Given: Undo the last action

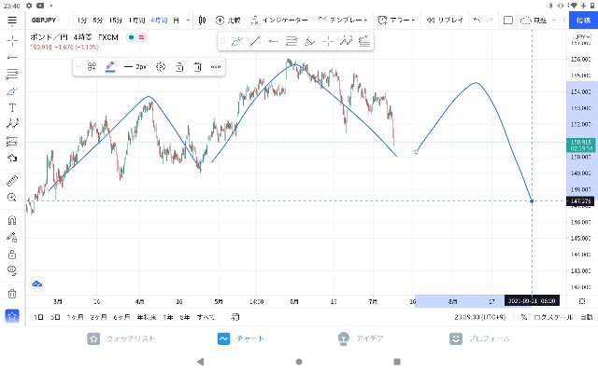Looking at the screenshot, I should (x=477, y=21).
